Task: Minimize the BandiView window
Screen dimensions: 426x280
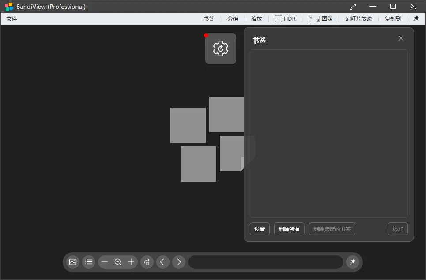Action: coord(373,6)
